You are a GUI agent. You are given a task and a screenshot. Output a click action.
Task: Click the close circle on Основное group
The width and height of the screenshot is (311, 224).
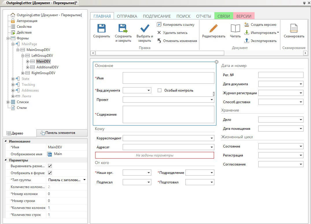click(216, 62)
